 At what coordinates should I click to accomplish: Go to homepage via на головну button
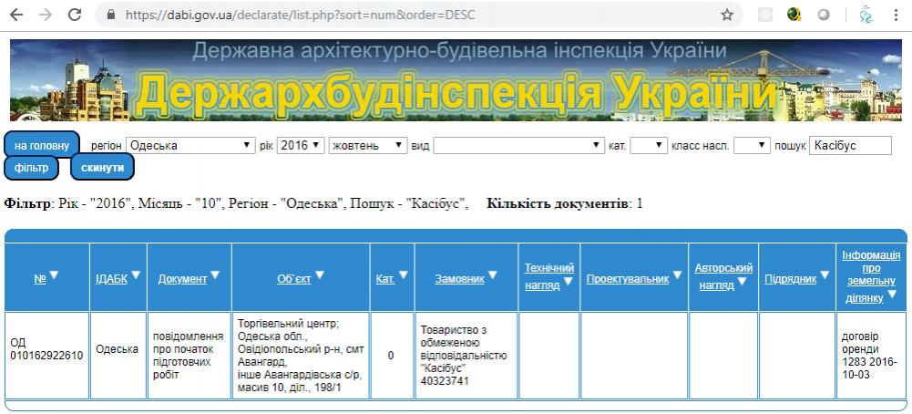[42, 145]
